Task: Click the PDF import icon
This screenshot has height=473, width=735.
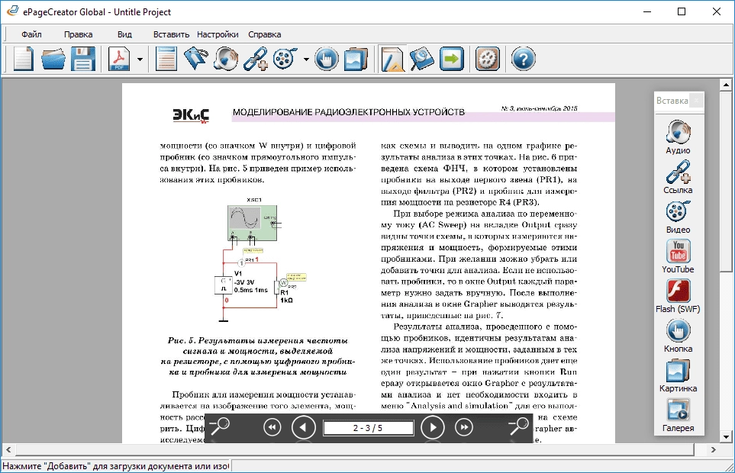Action: [x=119, y=59]
